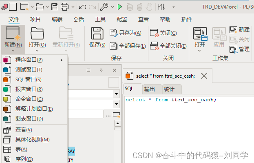Open the 编辑 ribbon tab
The width and height of the screenshot is (254, 163).
[57, 19]
